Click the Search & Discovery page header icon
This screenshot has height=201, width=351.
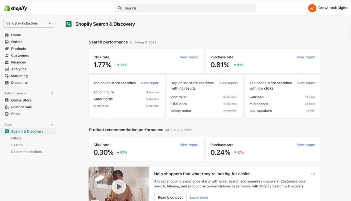69,24
